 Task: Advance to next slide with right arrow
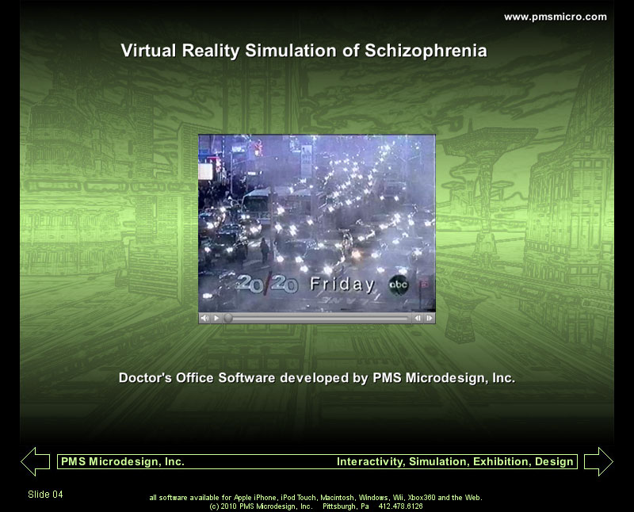tap(598, 461)
